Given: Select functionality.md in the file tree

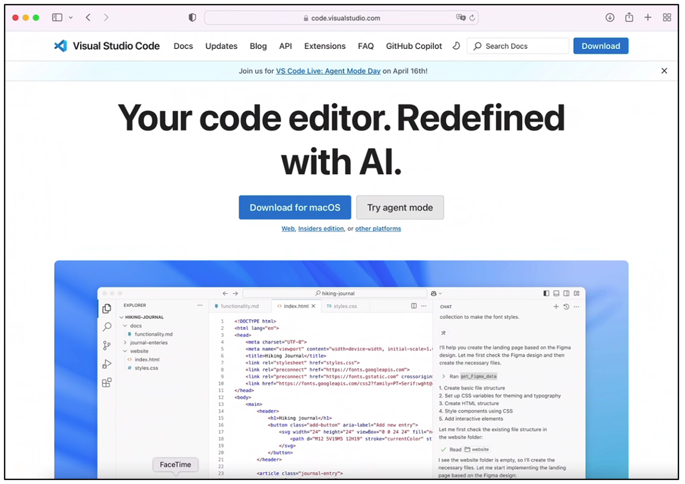Looking at the screenshot, I should 154,334.
